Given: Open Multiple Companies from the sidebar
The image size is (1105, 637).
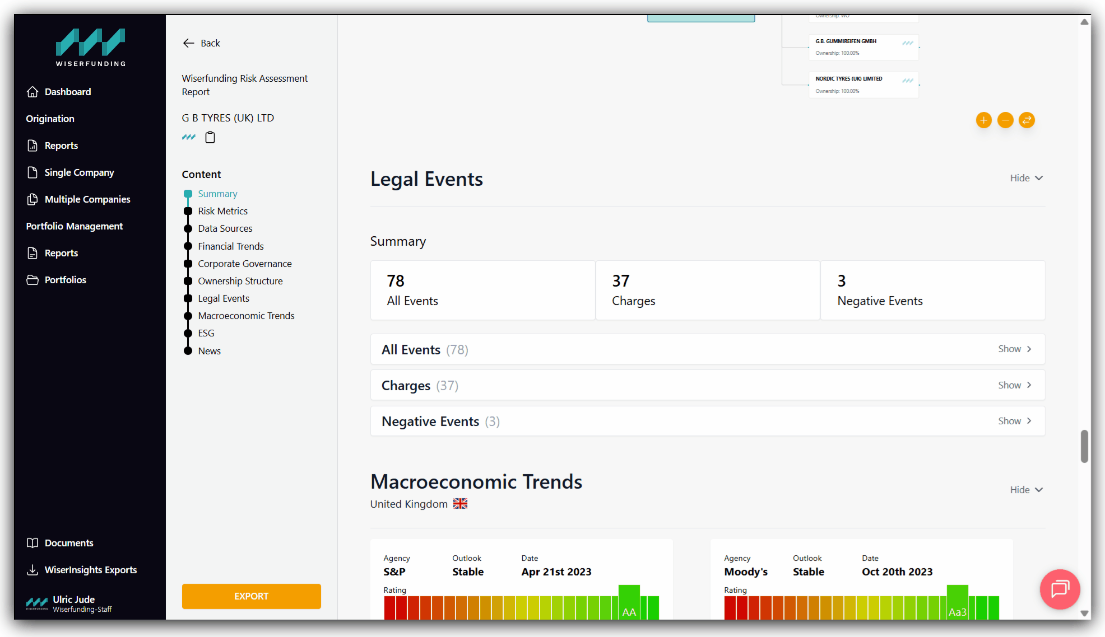Looking at the screenshot, I should pyautogui.click(x=87, y=199).
